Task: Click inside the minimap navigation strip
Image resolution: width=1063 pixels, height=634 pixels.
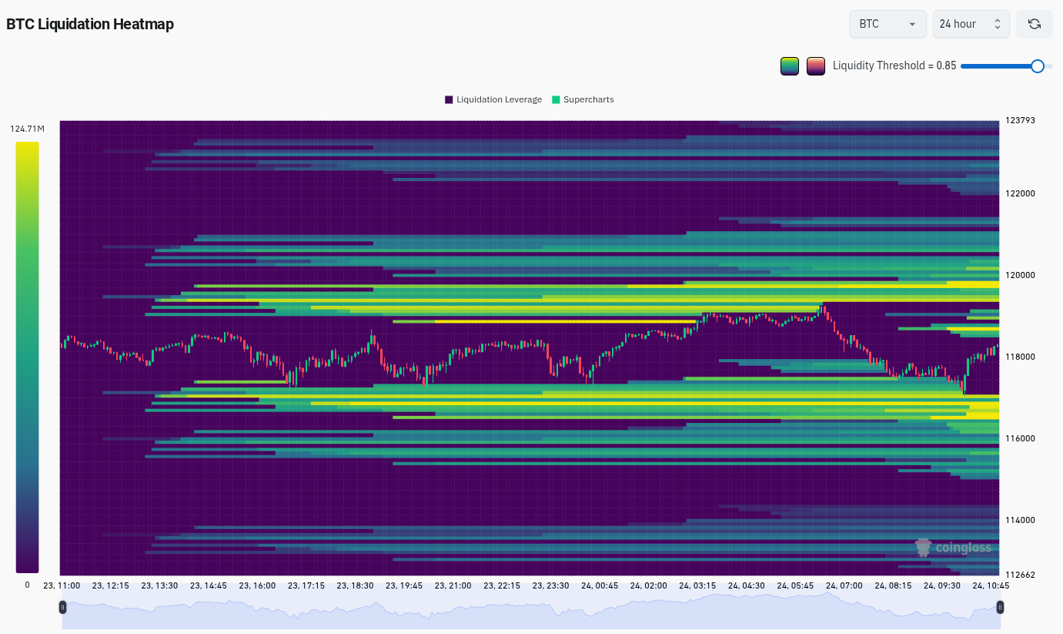Action: pos(531,607)
